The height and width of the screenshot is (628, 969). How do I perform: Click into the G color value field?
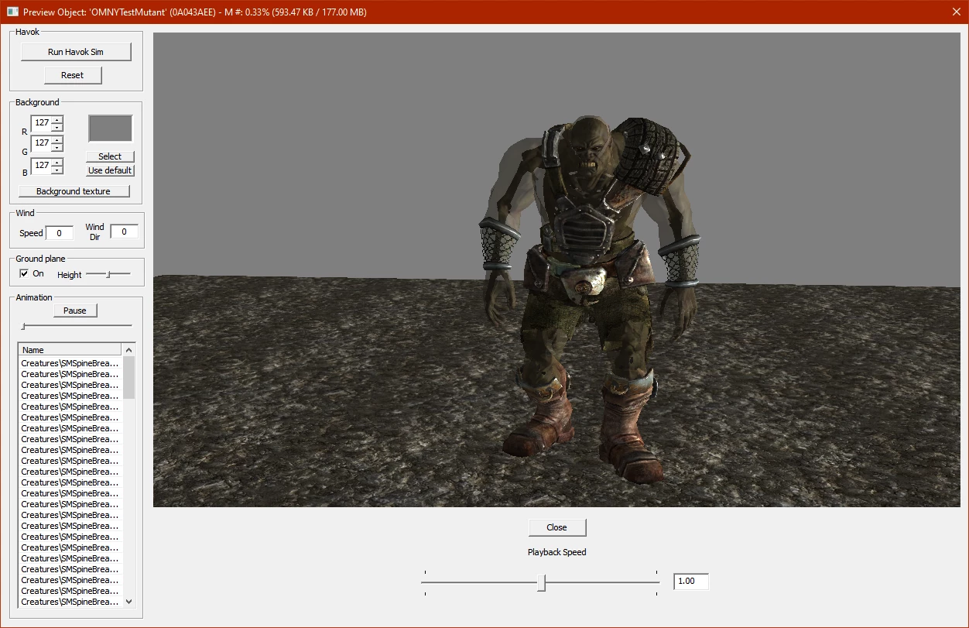pyautogui.click(x=42, y=143)
